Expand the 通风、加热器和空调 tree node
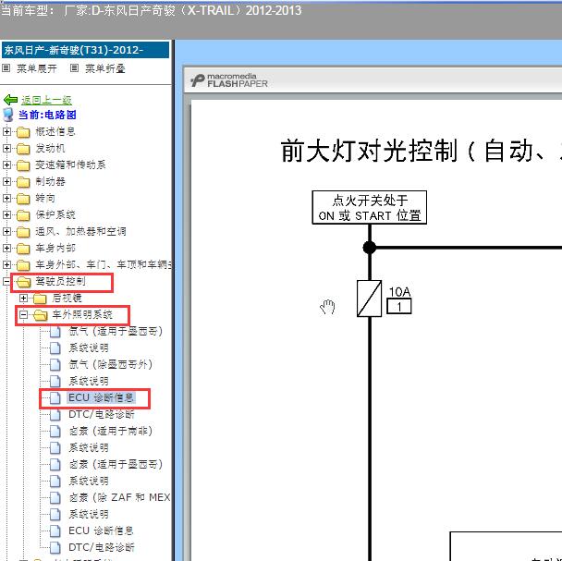The width and height of the screenshot is (562, 561). 6,231
